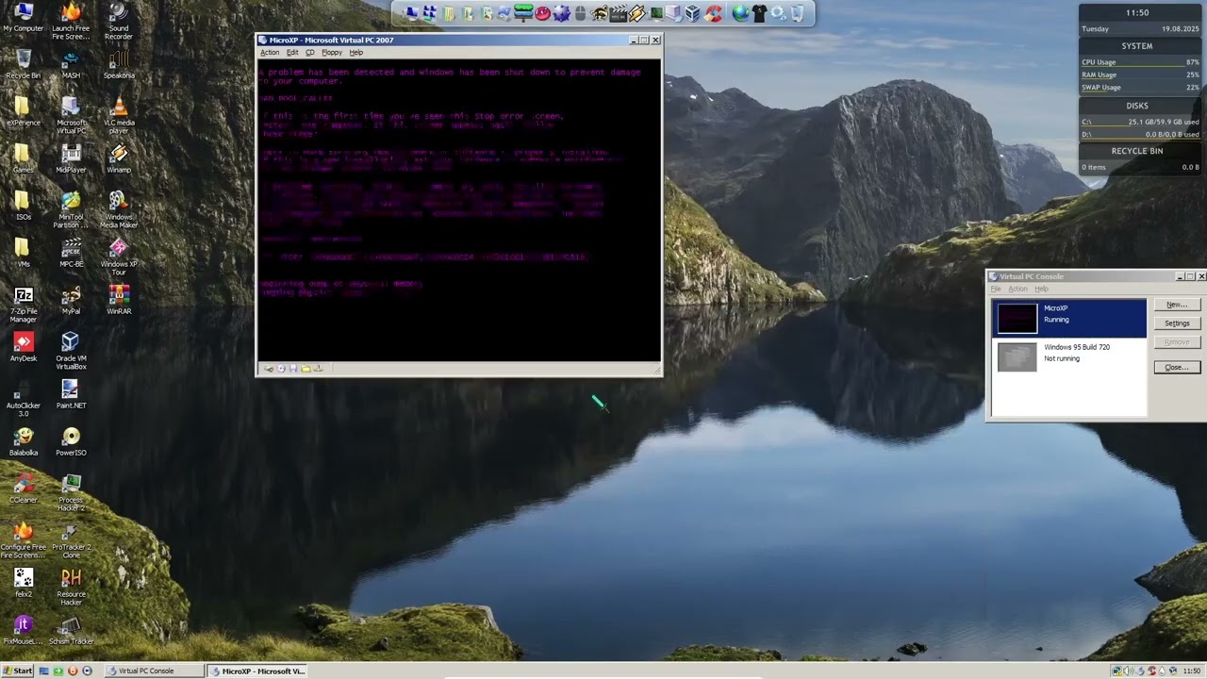The image size is (1207, 679).
Task: Open the eXPerience desktop folder
Action: click(x=24, y=112)
